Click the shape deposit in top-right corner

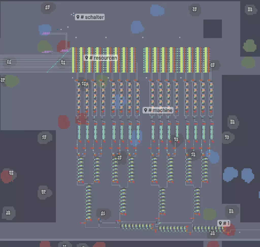point(250,9)
